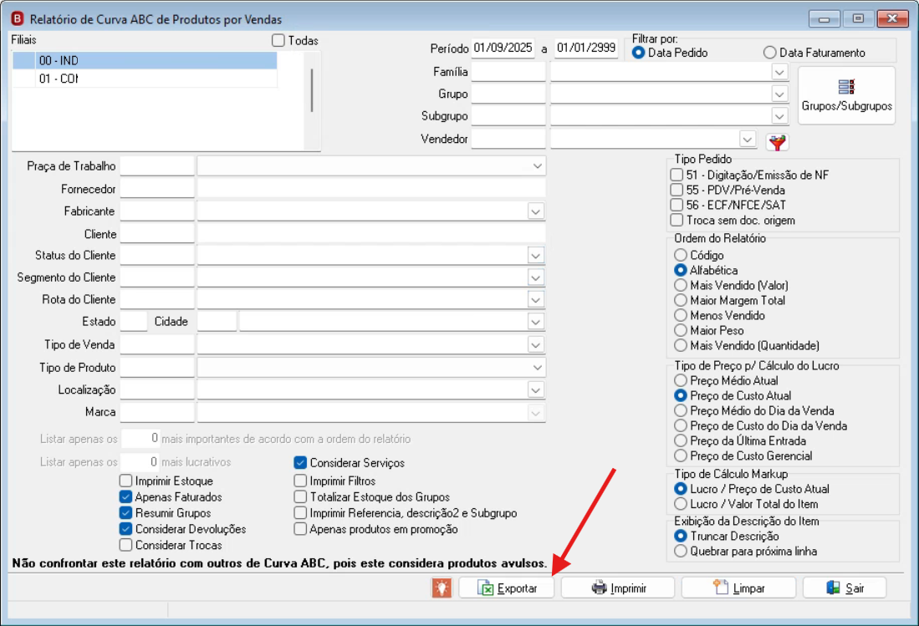Uncheck Apenas Faturados
This screenshot has width=919, height=626.
pos(125,496)
